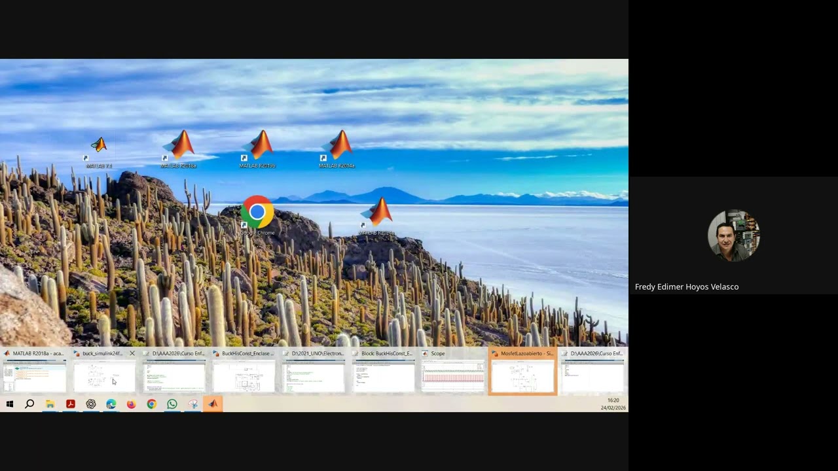
Task: Open Firefox from the taskbar
Action: click(x=131, y=404)
